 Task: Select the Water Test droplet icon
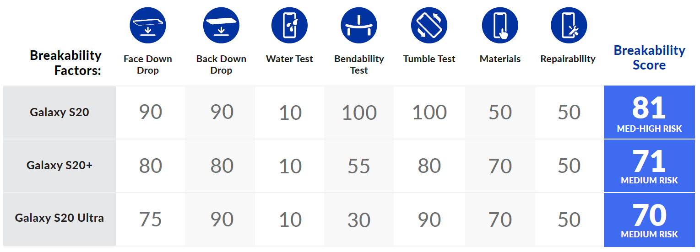tap(289, 25)
